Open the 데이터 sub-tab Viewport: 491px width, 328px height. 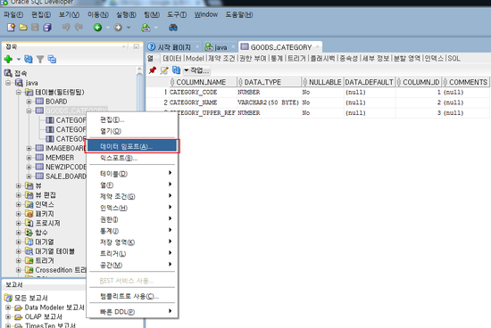pos(172,58)
